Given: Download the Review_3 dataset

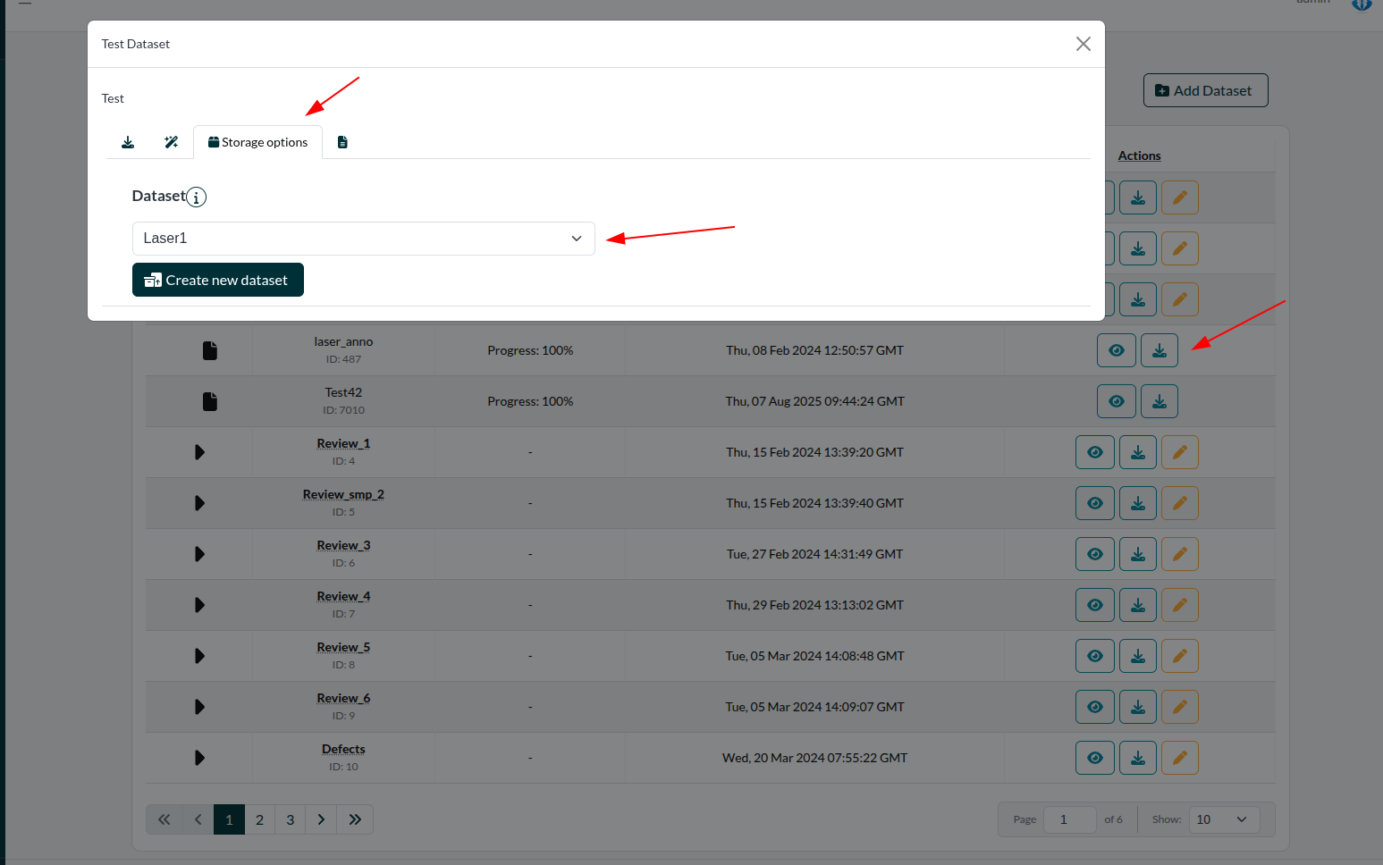Looking at the screenshot, I should (x=1137, y=554).
